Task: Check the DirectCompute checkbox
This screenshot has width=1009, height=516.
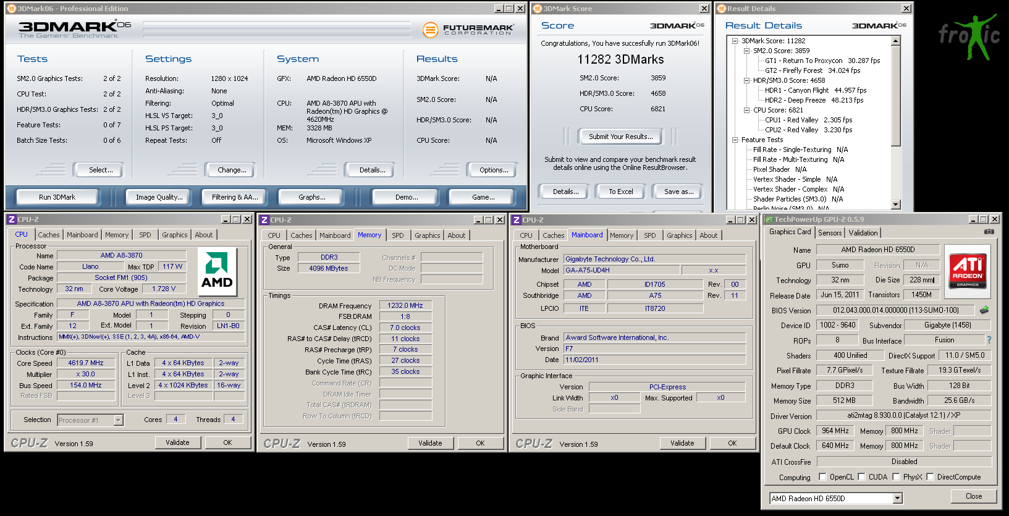Action: (x=929, y=476)
